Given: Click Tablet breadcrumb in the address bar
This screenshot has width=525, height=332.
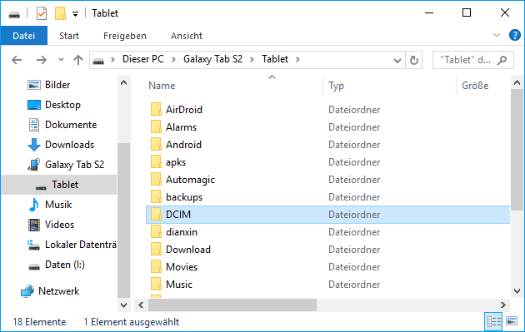Looking at the screenshot, I should (275, 59).
